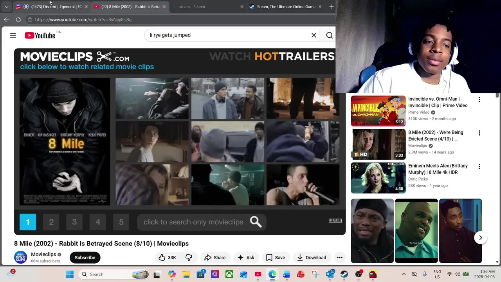The image size is (501, 282).
Task: Open the middle Shorts thumbnail with teal shirt
Action: [x=416, y=231]
